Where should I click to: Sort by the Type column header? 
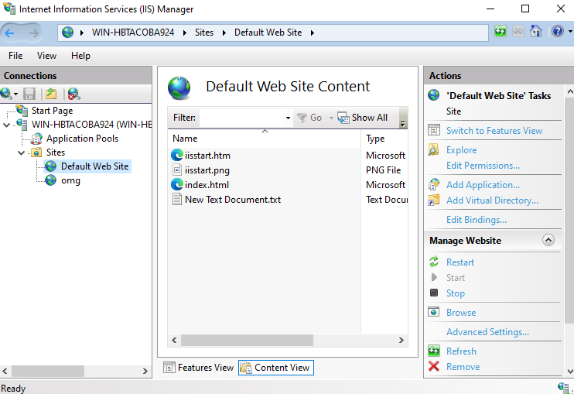384,139
